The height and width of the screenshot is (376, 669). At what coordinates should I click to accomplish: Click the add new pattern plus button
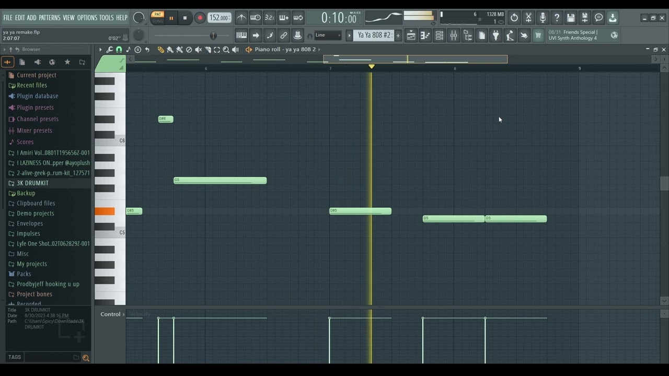point(398,36)
